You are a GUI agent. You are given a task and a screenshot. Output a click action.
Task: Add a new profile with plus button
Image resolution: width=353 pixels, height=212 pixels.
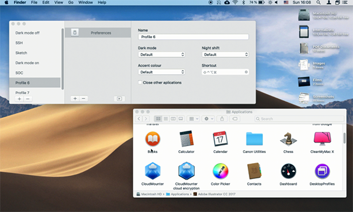pos(19,99)
